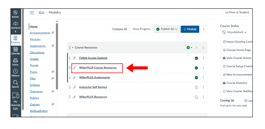Select Grades in course navigation
The width and height of the screenshot is (265, 129).
(34, 59)
